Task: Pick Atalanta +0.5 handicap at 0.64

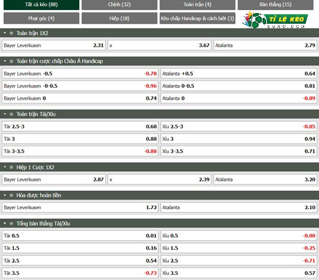Action: (x=239, y=74)
